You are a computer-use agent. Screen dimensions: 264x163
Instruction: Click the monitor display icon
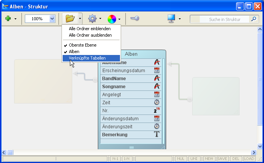171,18
